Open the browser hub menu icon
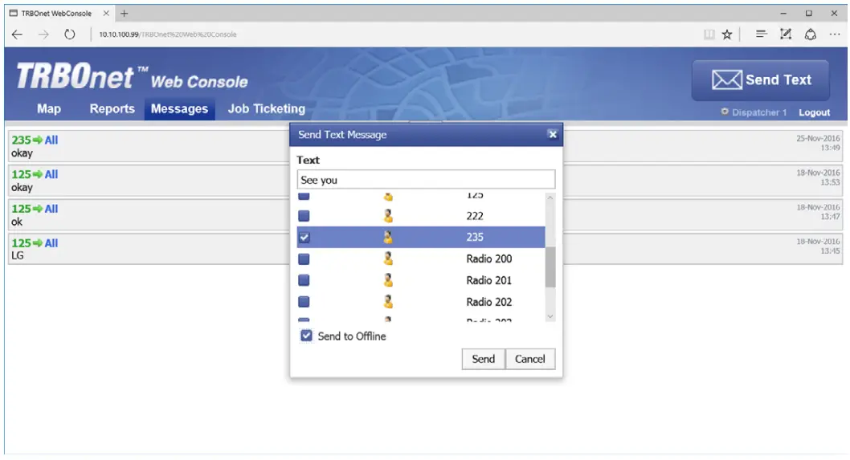850x460 pixels. point(761,35)
